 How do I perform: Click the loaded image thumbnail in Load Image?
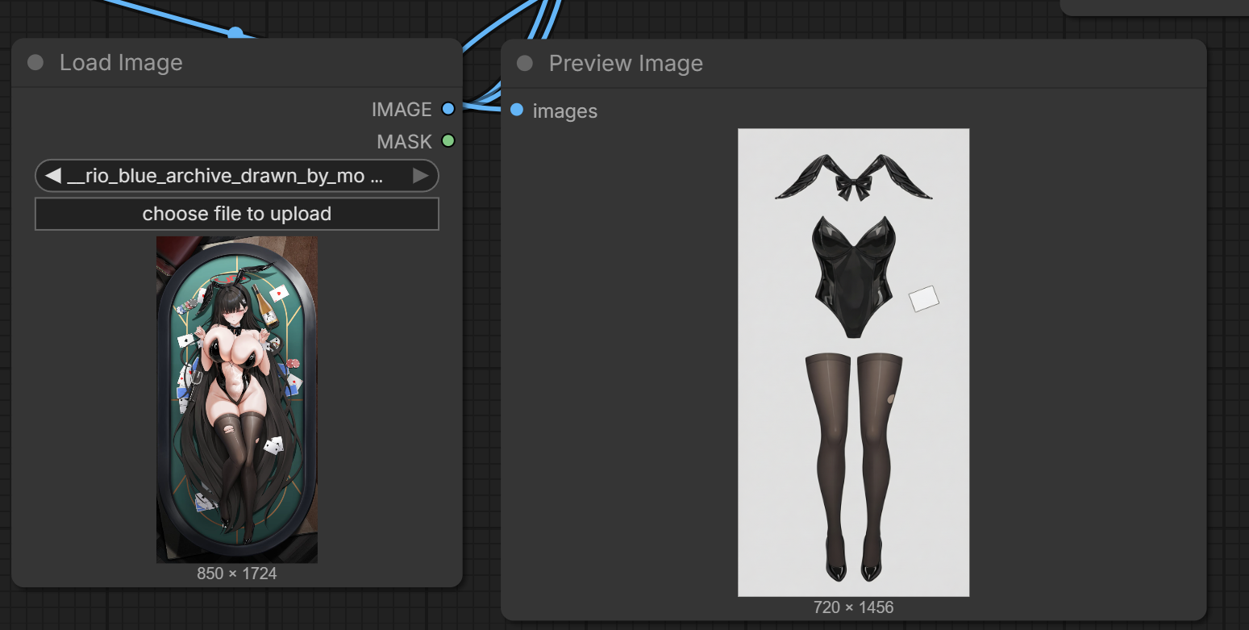tap(237, 399)
